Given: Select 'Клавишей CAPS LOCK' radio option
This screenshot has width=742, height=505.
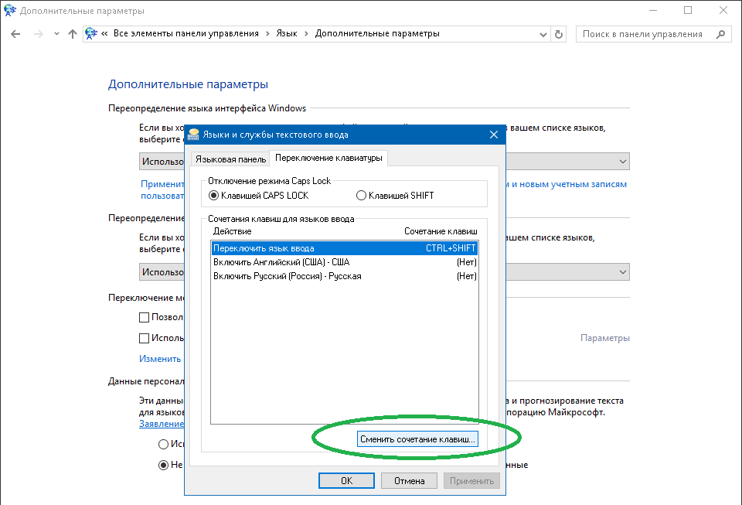Looking at the screenshot, I should pyautogui.click(x=258, y=196).
